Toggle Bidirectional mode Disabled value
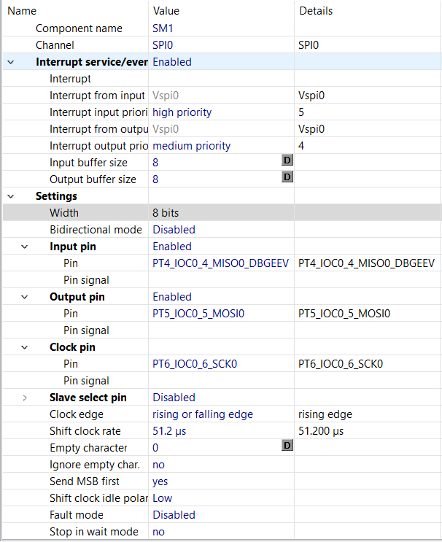This screenshot has height=542, width=442. point(174,230)
